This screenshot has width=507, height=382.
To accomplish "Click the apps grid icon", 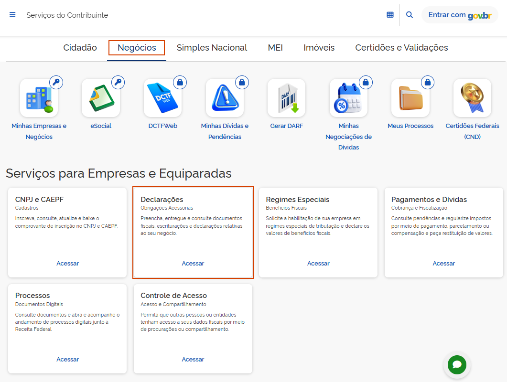I will [x=390, y=15].
